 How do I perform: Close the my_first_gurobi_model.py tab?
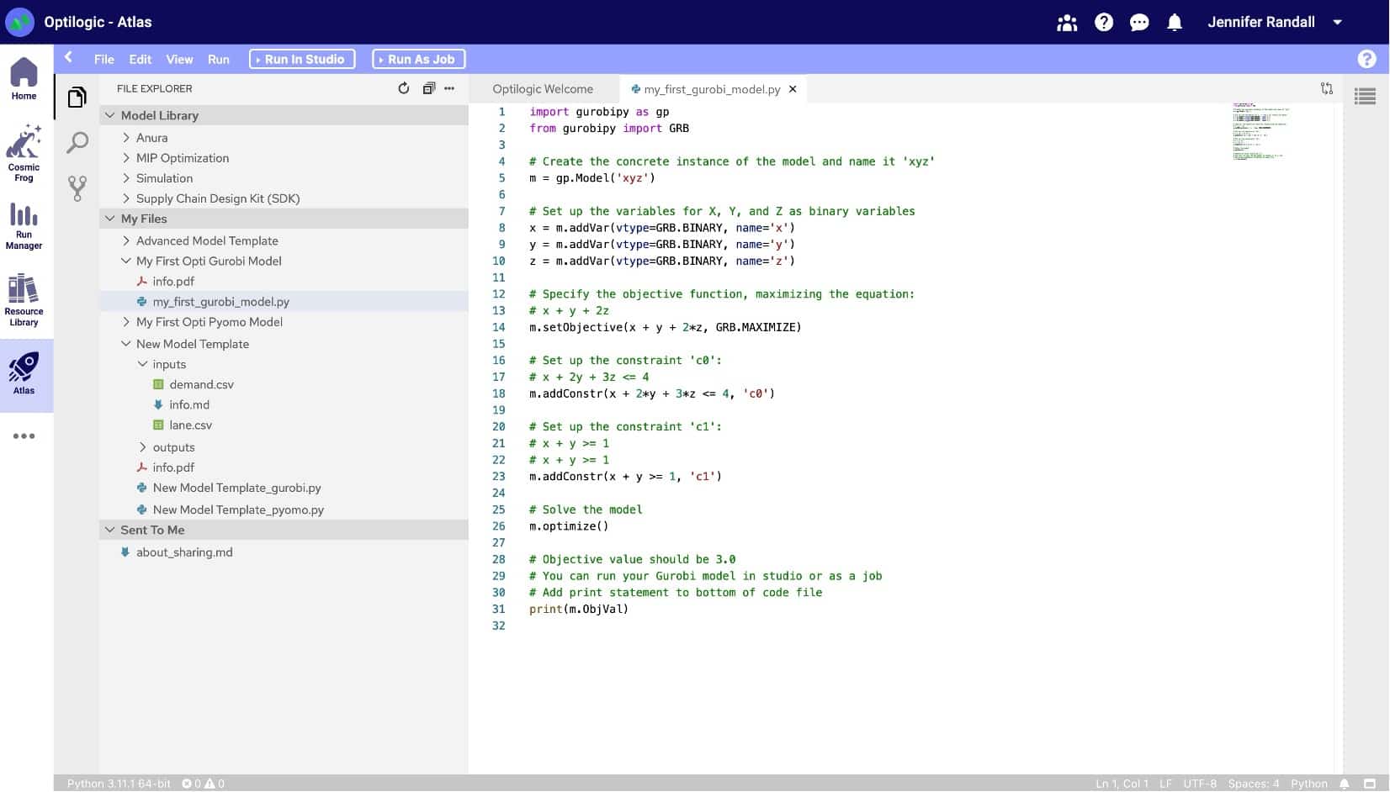tap(793, 89)
